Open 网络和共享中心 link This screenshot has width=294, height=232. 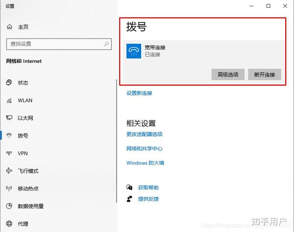145,148
